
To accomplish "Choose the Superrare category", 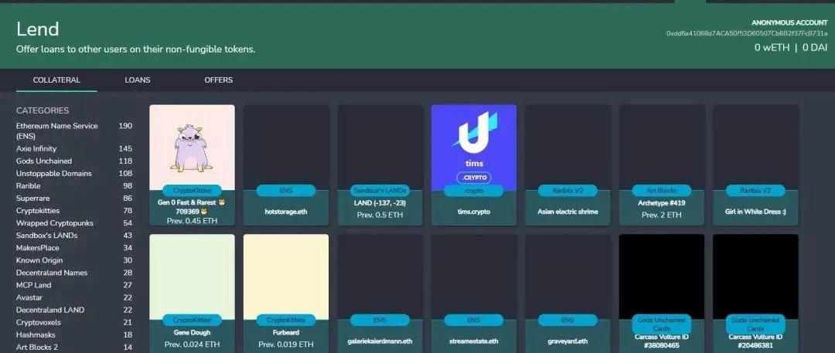I will (x=74, y=198).
